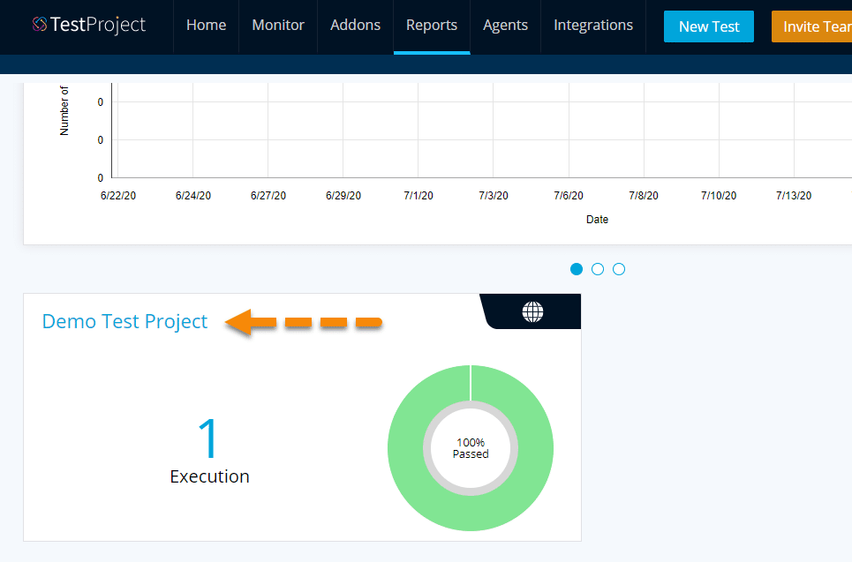Select the Reports tab
The width and height of the screenshot is (852, 562).
coord(432,26)
